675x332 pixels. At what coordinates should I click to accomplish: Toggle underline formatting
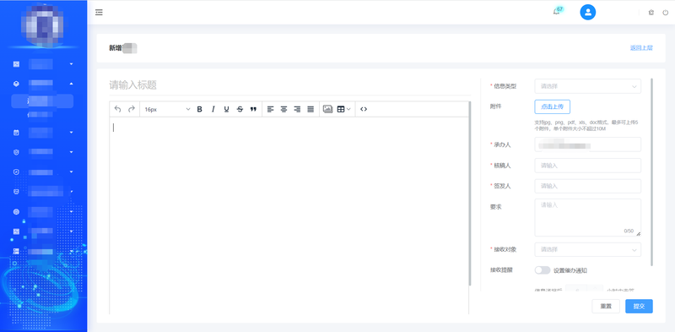click(226, 109)
